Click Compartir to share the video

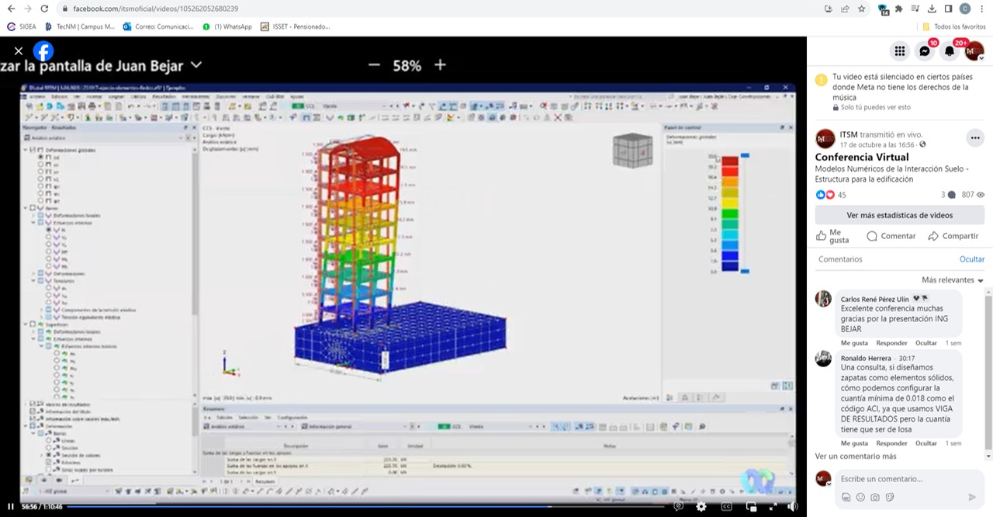pos(953,236)
